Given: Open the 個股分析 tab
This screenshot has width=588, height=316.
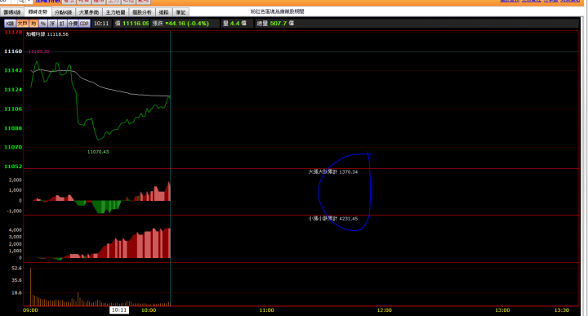Looking at the screenshot, I should 142,12.
